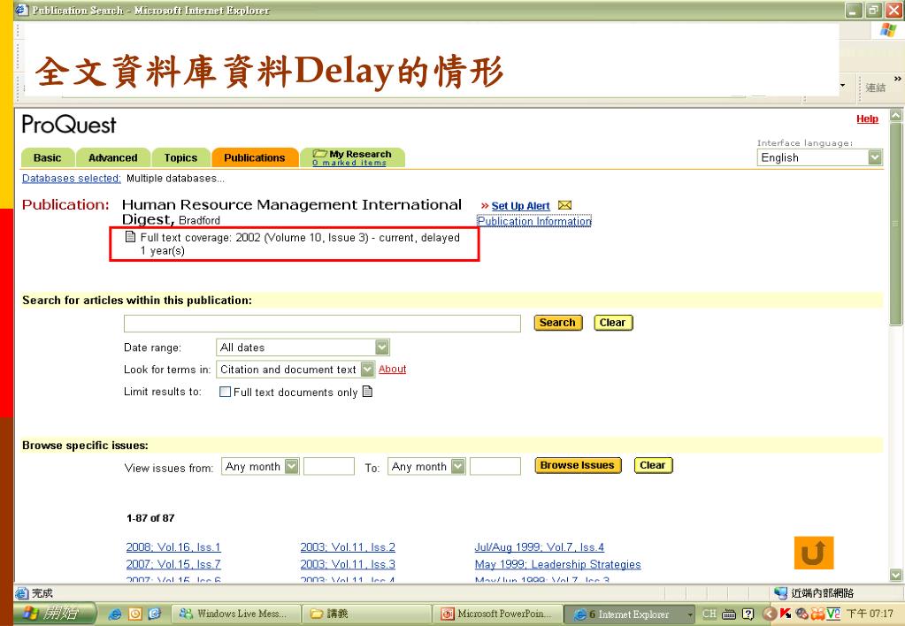This screenshot has height=626, width=905.
Task: Click the yellow Search button
Action: click(557, 323)
